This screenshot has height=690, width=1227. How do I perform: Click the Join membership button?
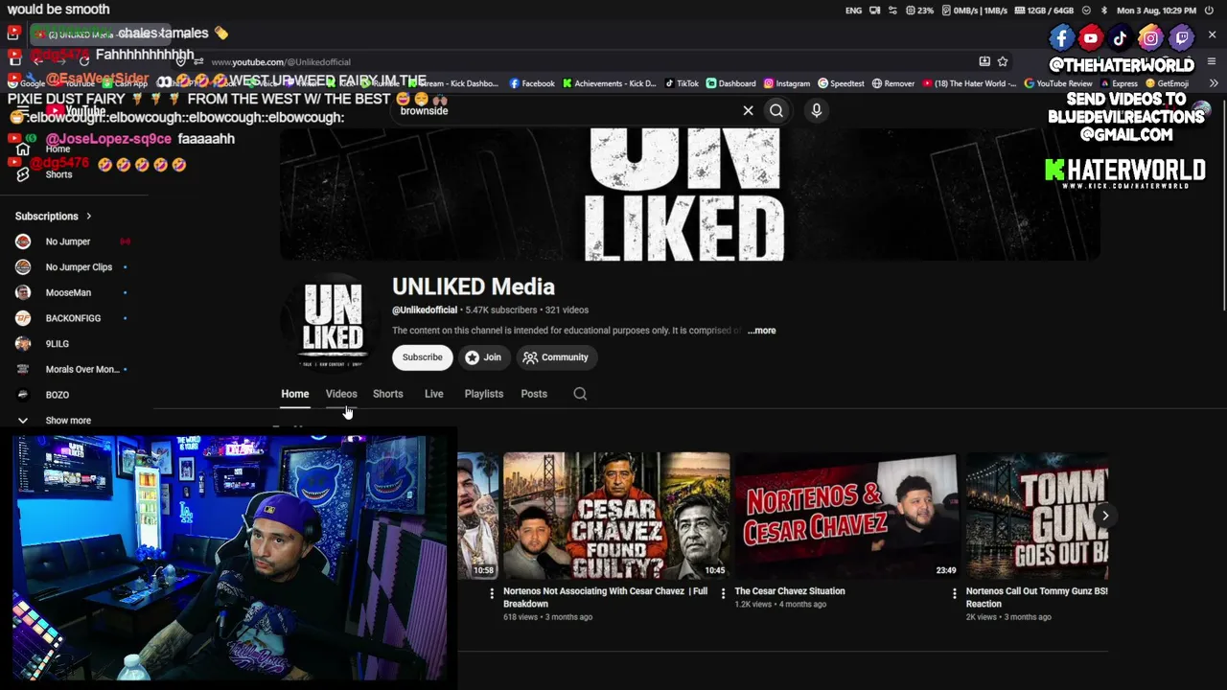click(483, 357)
